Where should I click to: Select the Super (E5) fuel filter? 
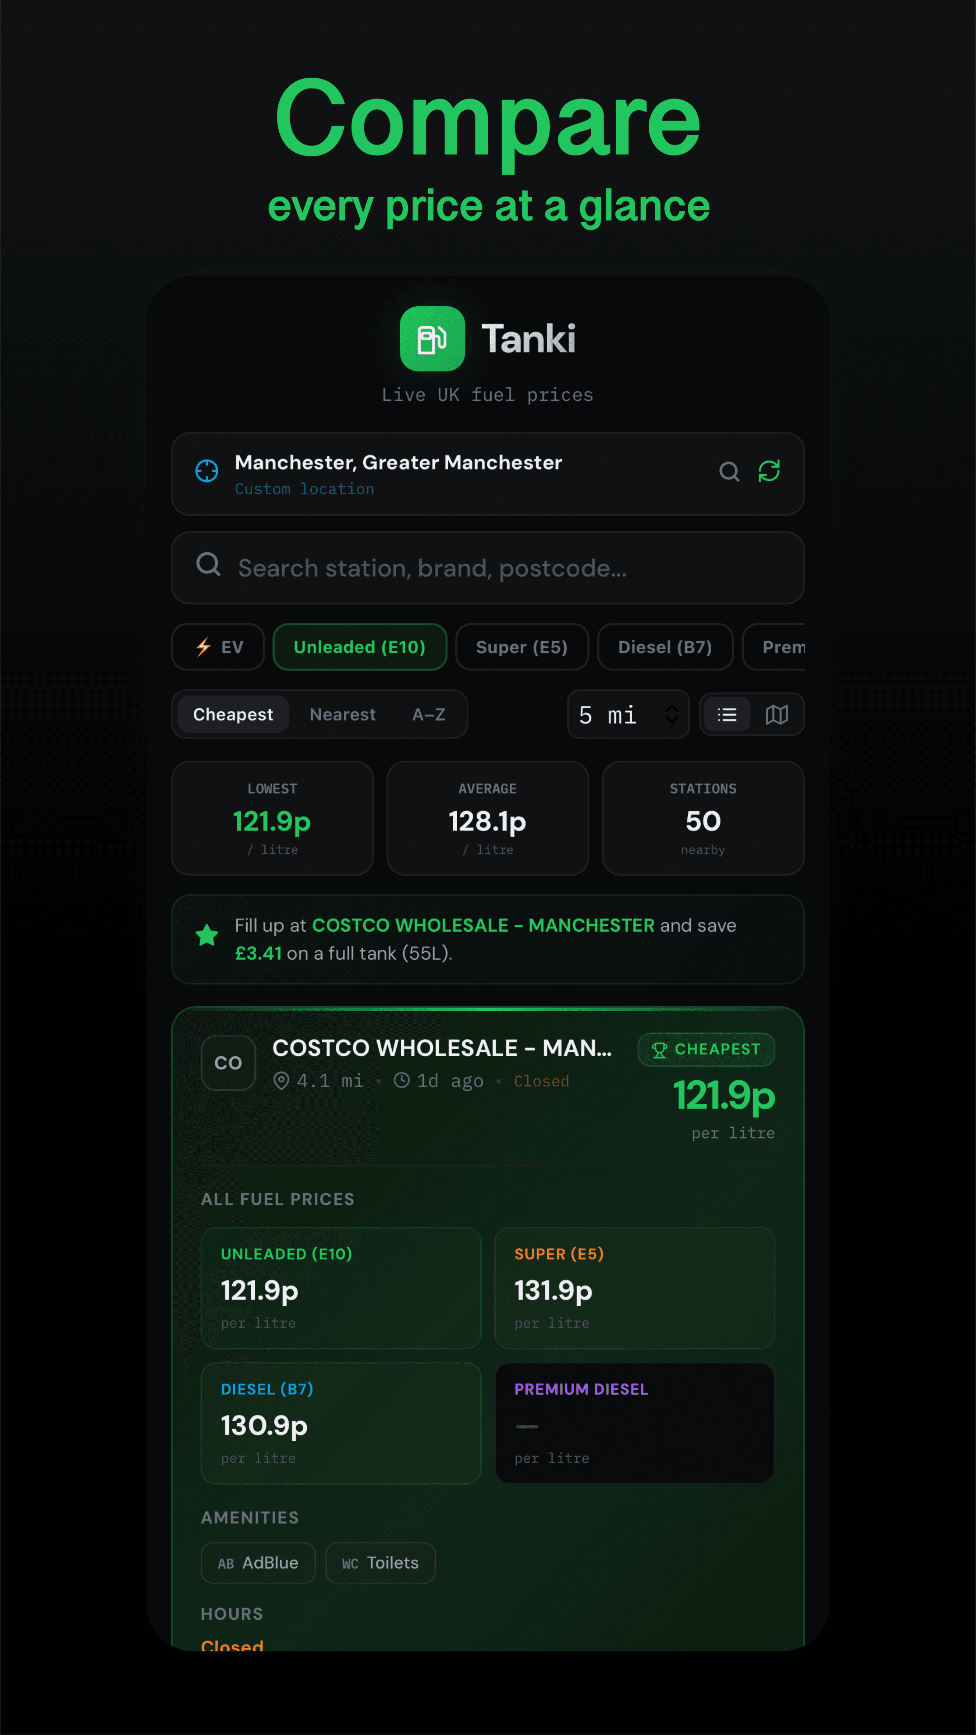pos(522,647)
